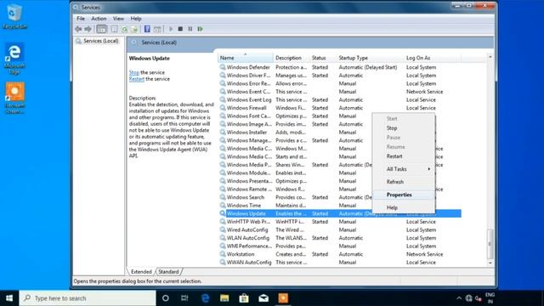The height and width of the screenshot is (306, 544).
Task: Select the WinHTTP Web Proxy service row
Action: coord(340,222)
